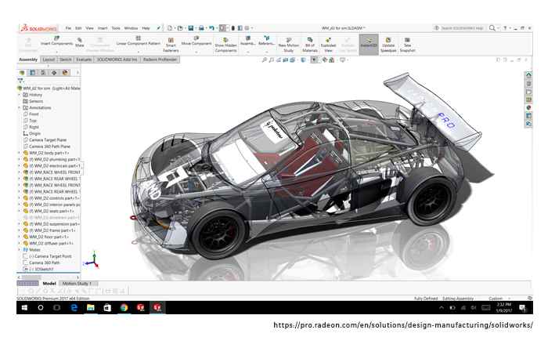Expand the WM_D2 frame part node
The image size is (548, 337).
click(20, 230)
